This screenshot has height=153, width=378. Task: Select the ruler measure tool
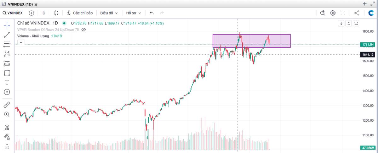tap(7, 105)
